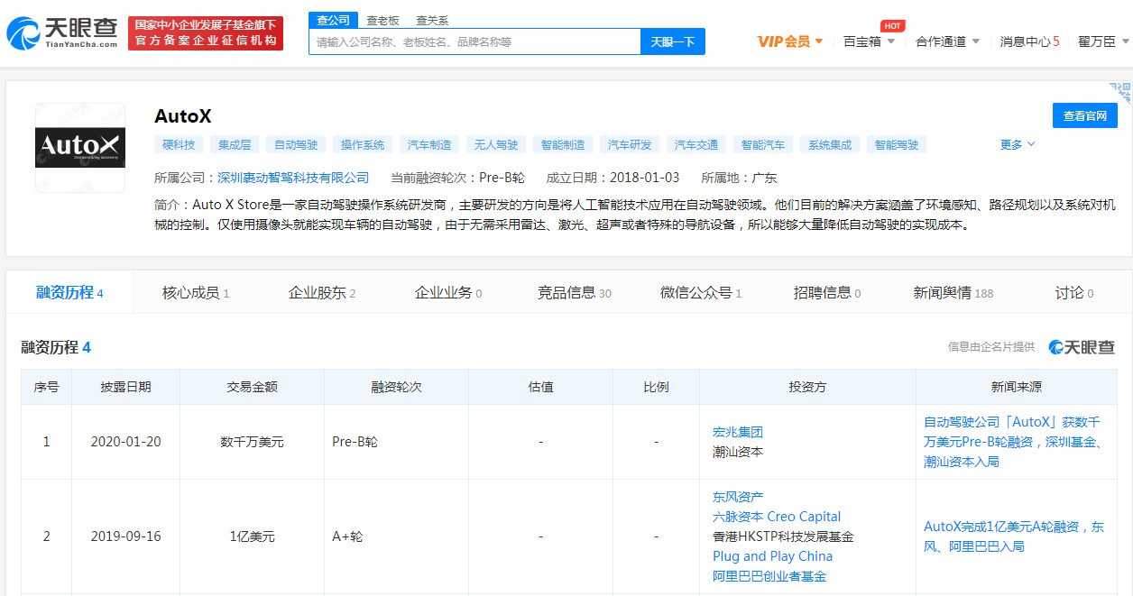Image resolution: width=1133 pixels, height=596 pixels.
Task: Click the 汽车制造 tag
Action: [x=429, y=144]
